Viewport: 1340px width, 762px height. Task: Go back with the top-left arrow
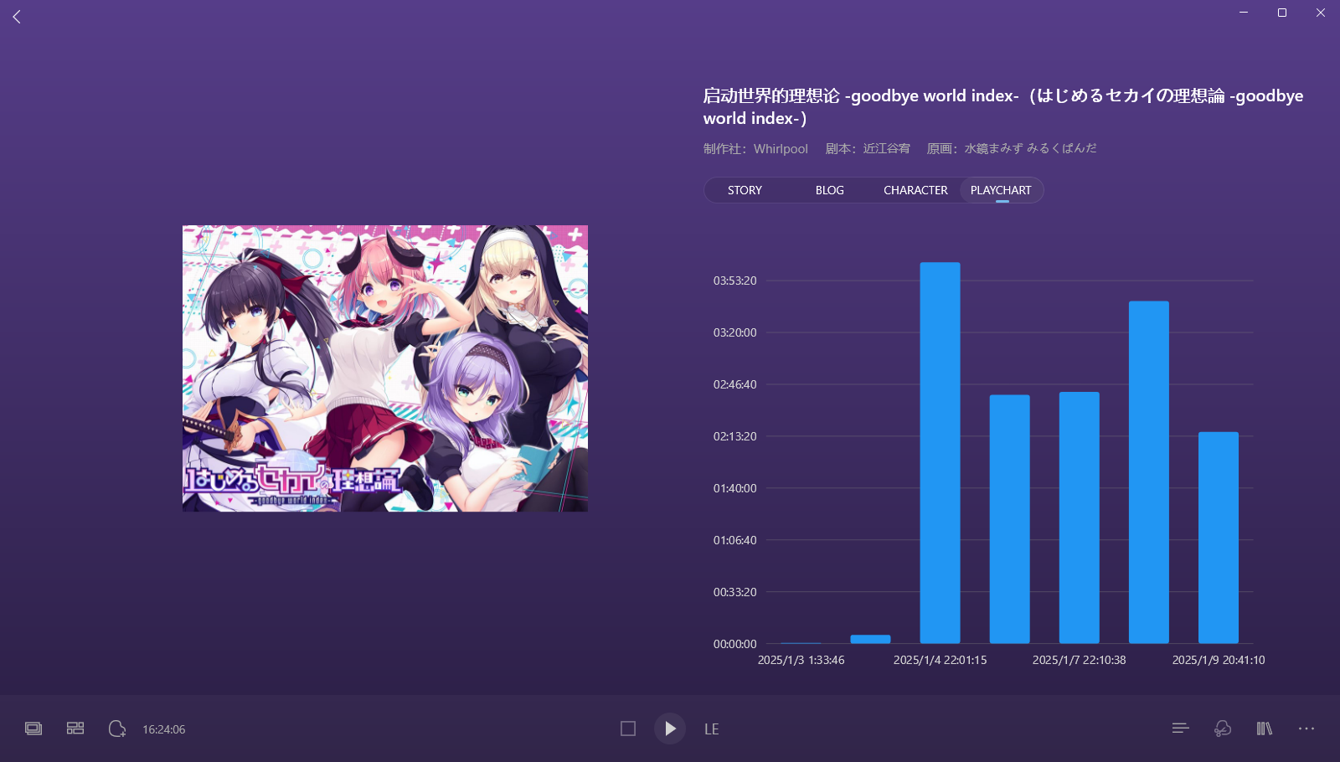[17, 16]
